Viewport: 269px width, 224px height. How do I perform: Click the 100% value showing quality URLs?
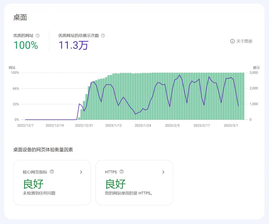point(25,45)
